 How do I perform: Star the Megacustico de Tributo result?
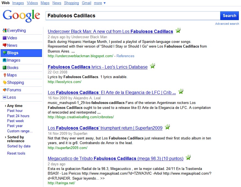point(188,157)
